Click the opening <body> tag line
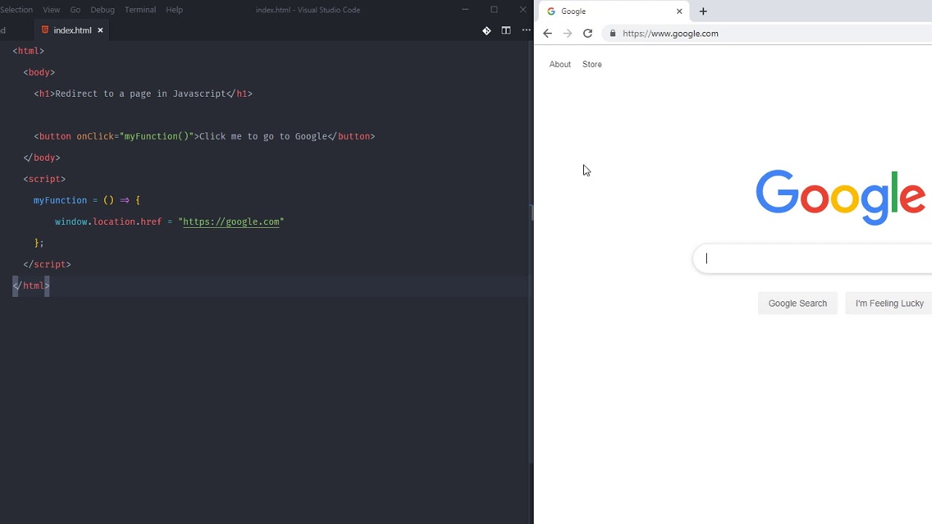 [39, 72]
